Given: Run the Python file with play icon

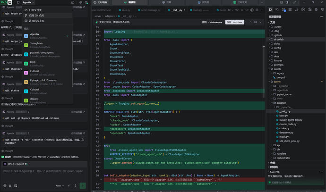Looking at the screenshot, I should pyautogui.click(x=229, y=10).
